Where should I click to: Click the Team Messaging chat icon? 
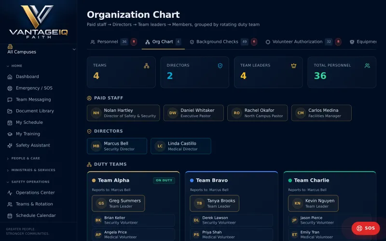(x=10, y=100)
